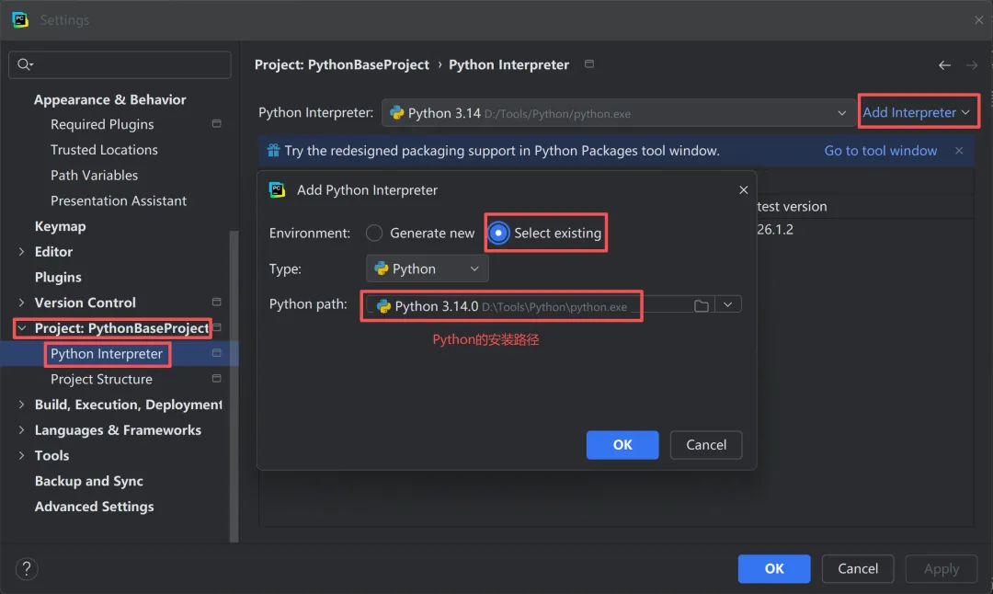Open the Python Interpreter combo box
993x594 pixels.
pos(618,113)
